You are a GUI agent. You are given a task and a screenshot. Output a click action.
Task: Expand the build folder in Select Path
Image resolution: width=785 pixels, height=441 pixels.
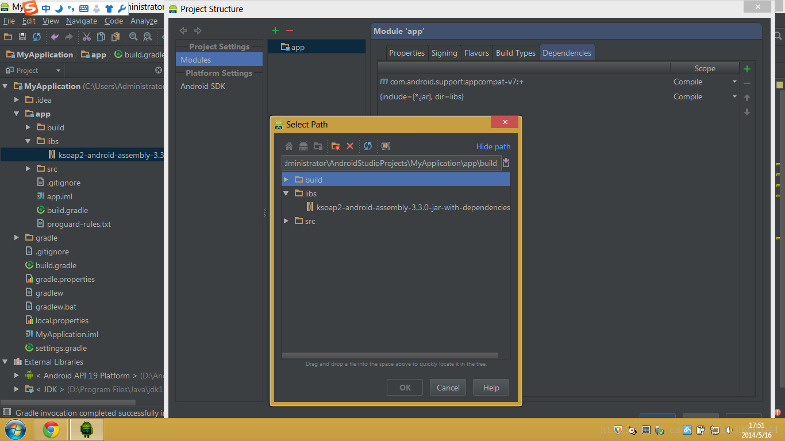click(286, 180)
